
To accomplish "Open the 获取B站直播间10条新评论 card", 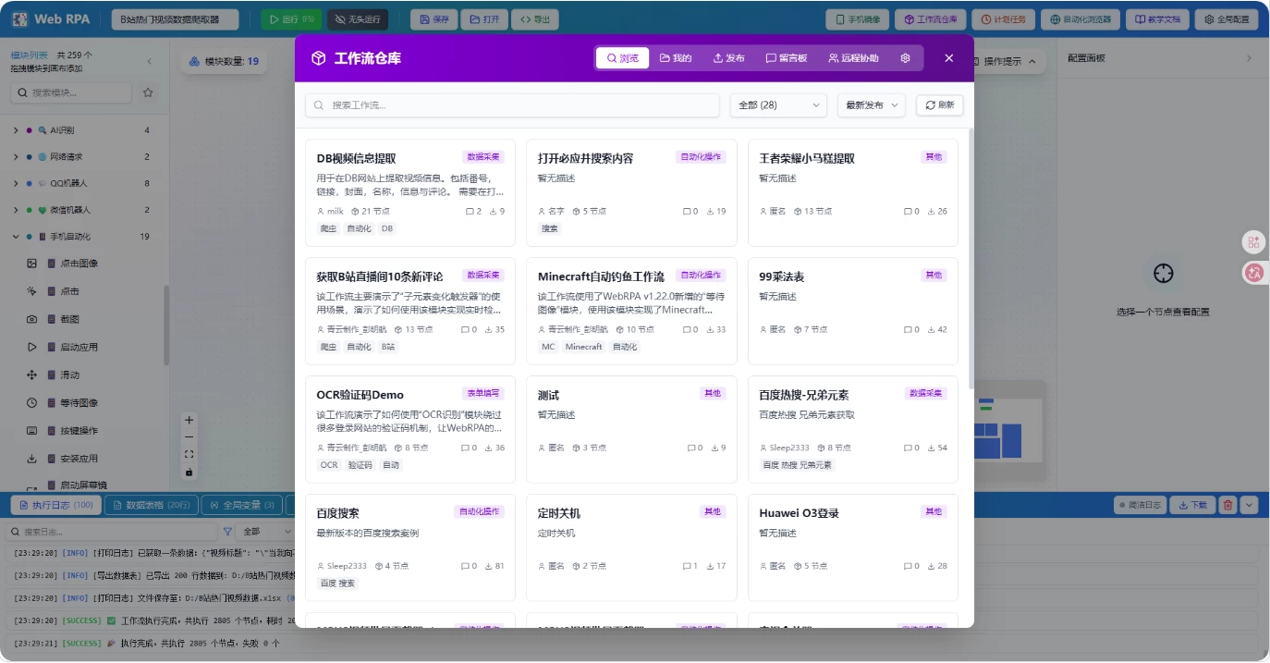I will [x=410, y=311].
